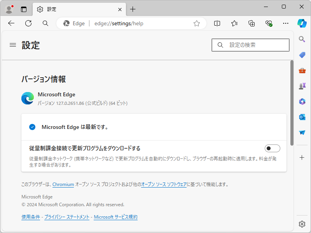Image resolution: width=311 pixels, height=233 pixels.
Task: Open the Favorites star menu
Action: click(x=234, y=23)
